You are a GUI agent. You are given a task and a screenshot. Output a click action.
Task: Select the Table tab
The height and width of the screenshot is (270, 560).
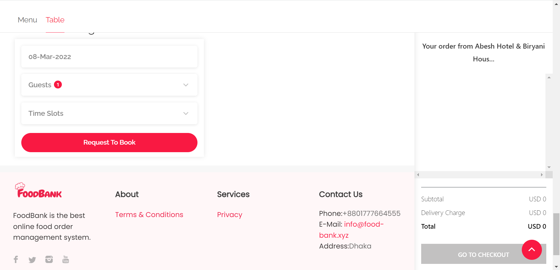55,20
